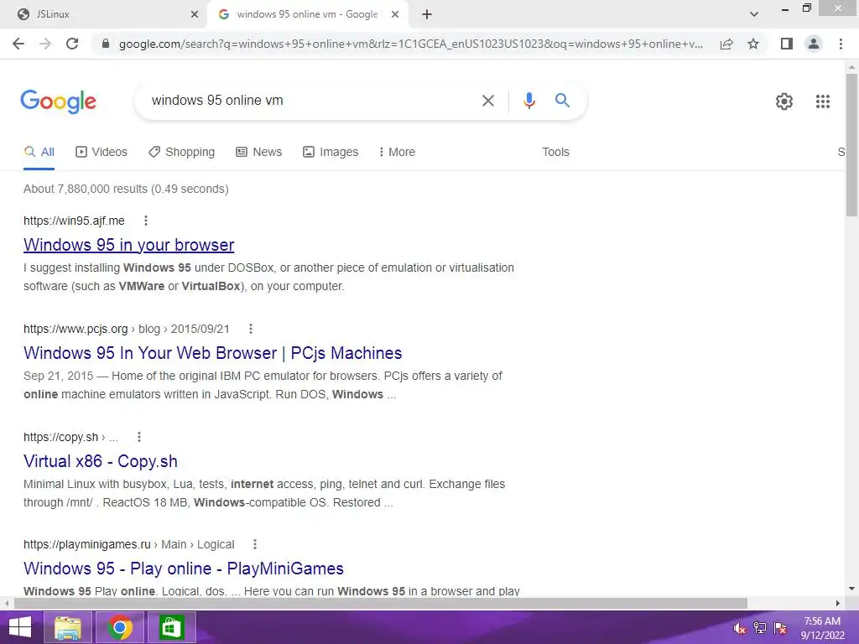Switch to the JSLinux tab
The image size is (859, 644).
[x=103, y=14]
